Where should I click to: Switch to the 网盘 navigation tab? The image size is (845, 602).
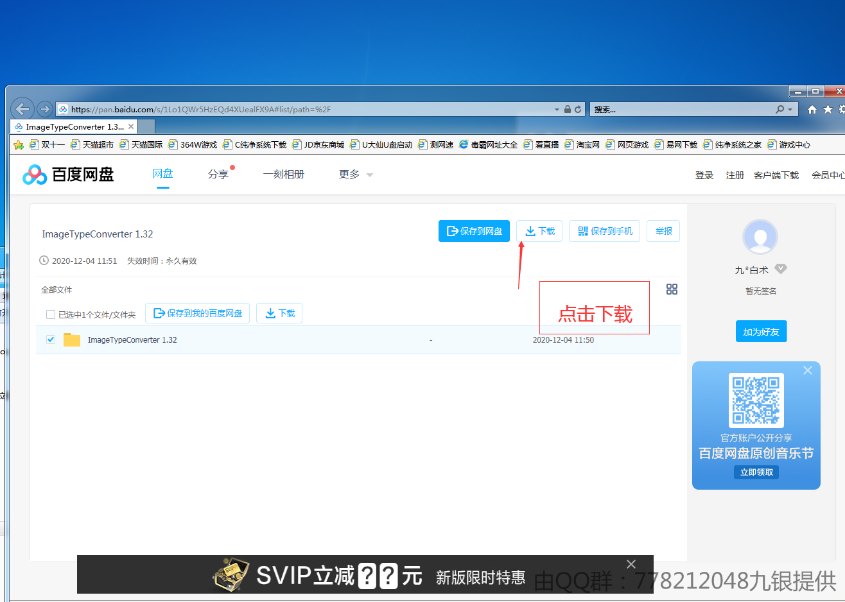click(x=163, y=174)
